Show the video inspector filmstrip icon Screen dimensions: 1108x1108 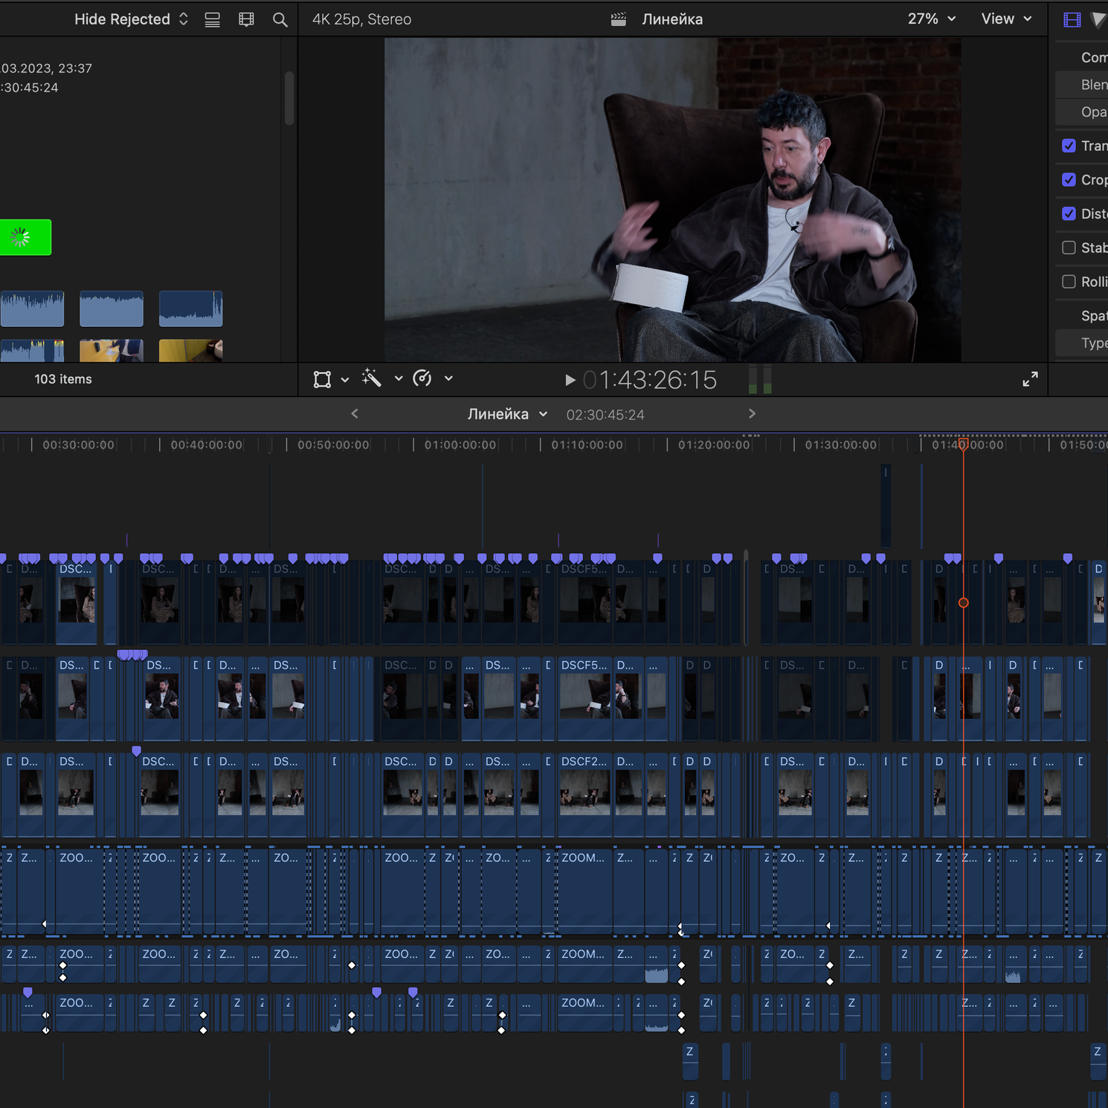tap(1072, 20)
